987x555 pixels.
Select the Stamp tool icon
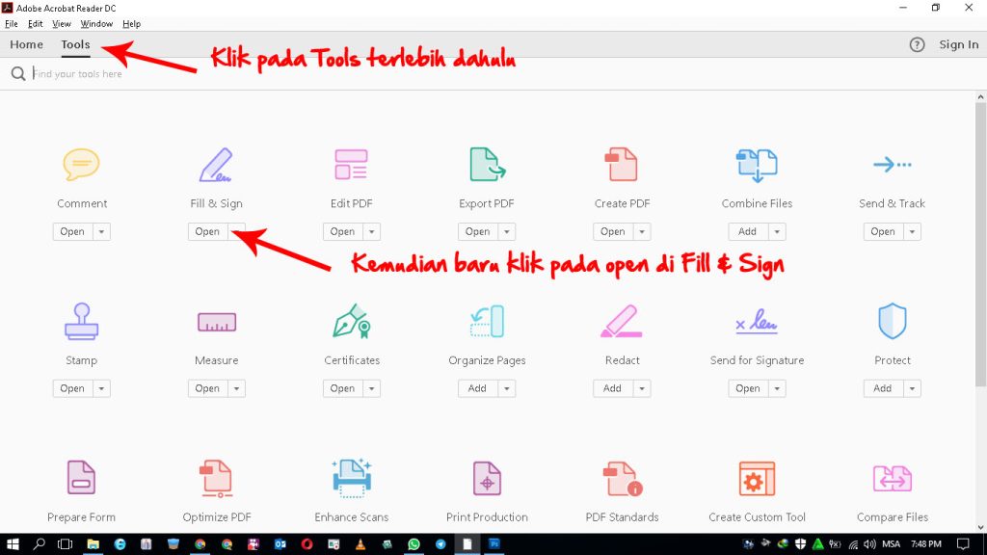point(81,322)
